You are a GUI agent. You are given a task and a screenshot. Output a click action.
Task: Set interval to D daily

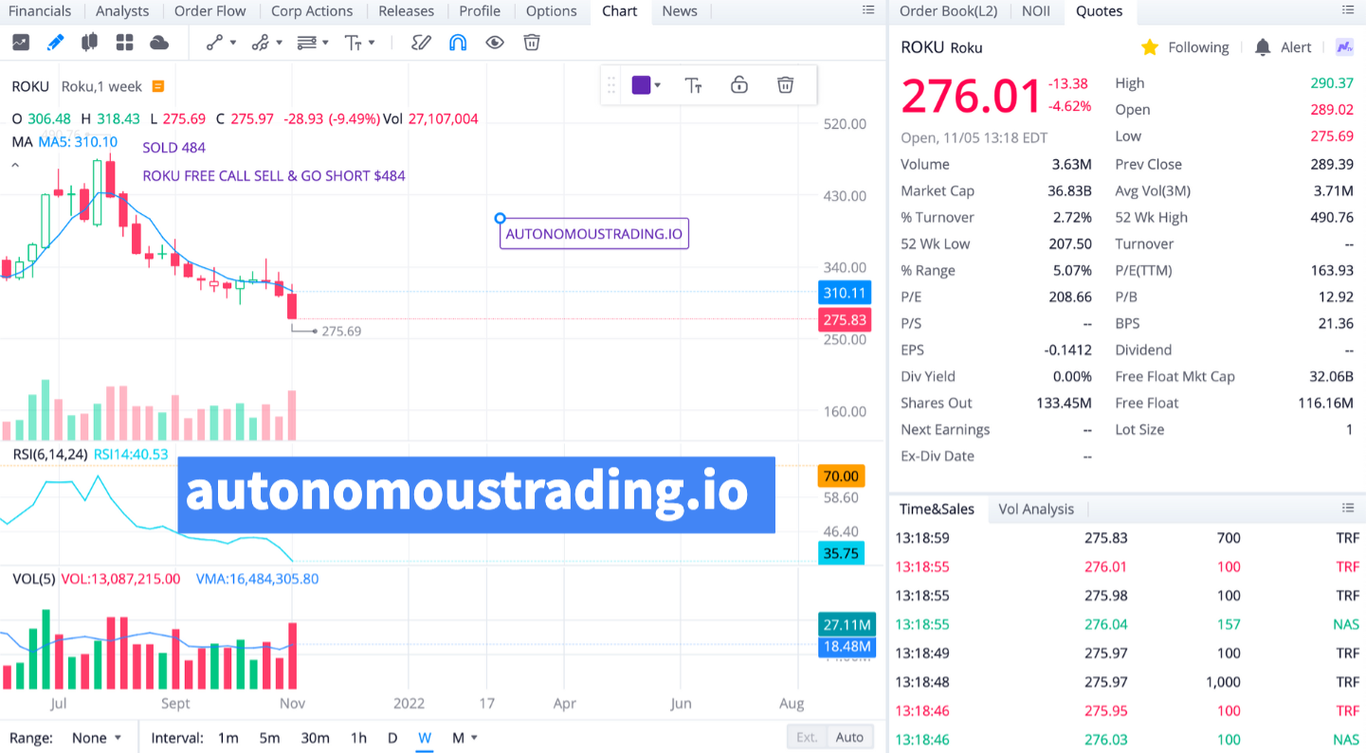(392, 738)
